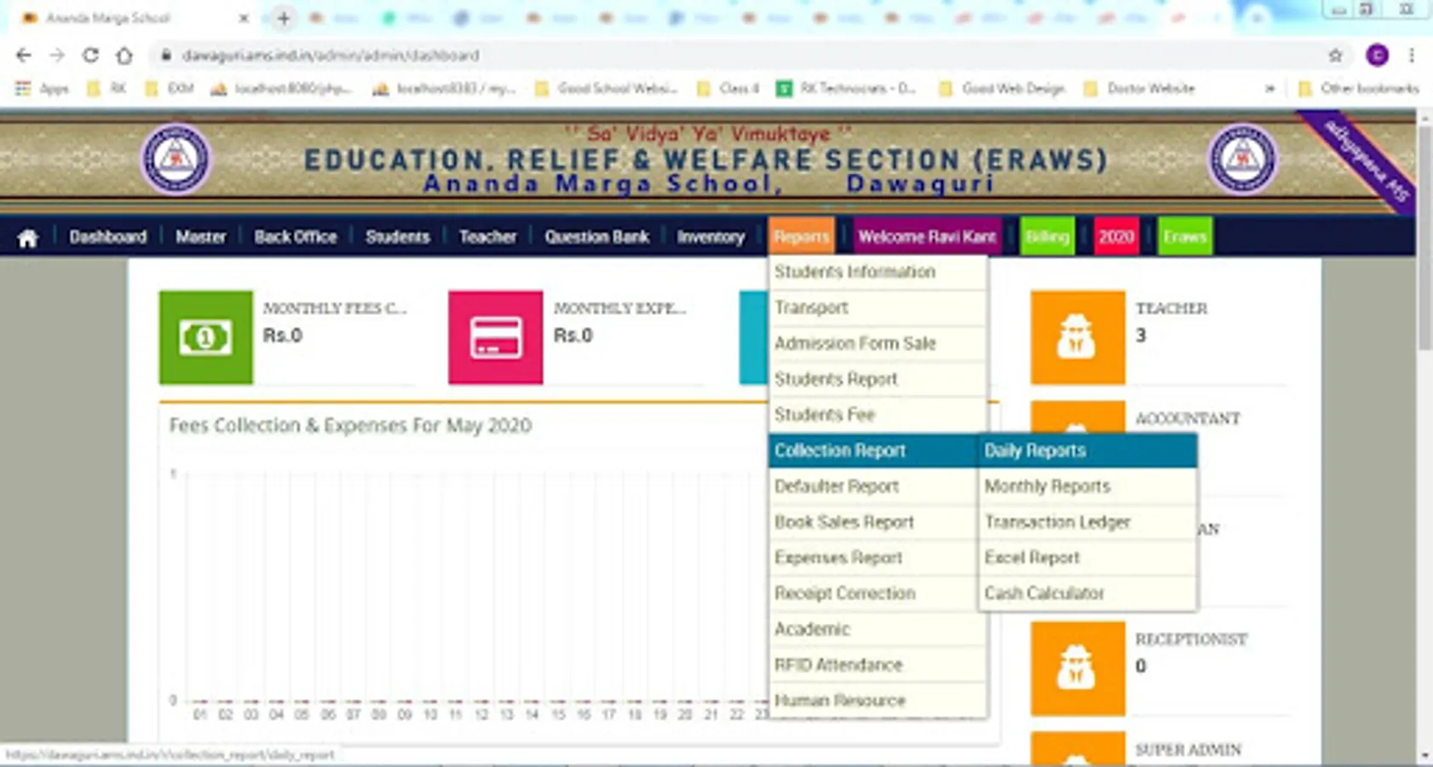
Task: Click the orange Teacher tile icon
Action: (x=1077, y=337)
